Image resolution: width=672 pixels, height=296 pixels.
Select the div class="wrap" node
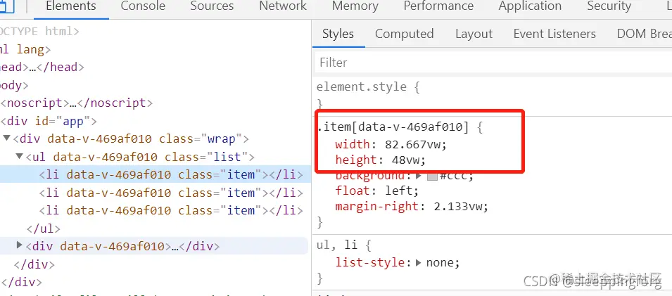pyautogui.click(x=131, y=139)
